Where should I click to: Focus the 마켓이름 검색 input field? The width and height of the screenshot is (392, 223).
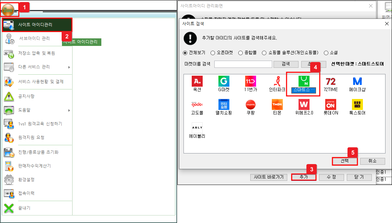[x=243, y=64]
